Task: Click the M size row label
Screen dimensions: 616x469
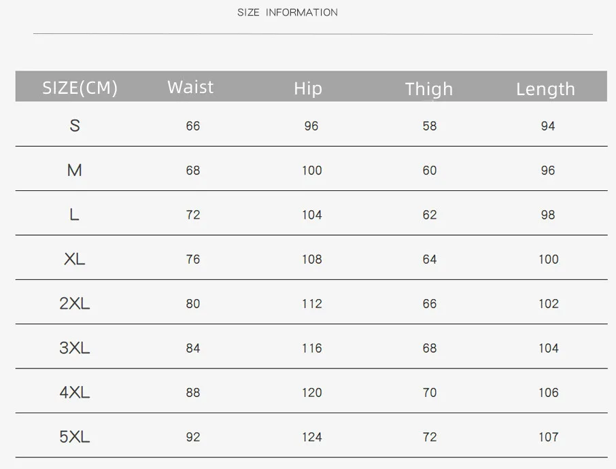Action: point(75,170)
